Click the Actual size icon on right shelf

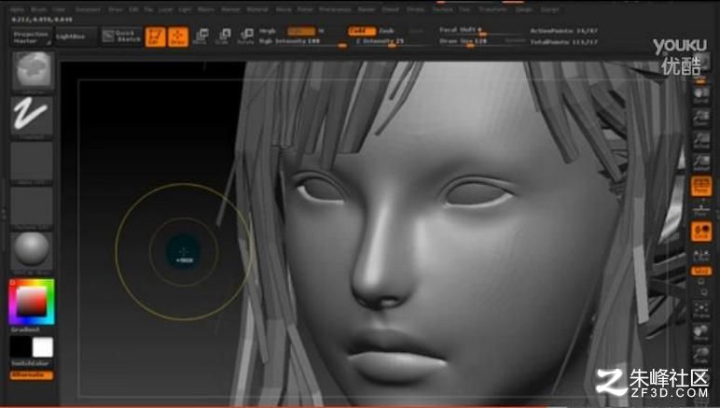click(700, 140)
